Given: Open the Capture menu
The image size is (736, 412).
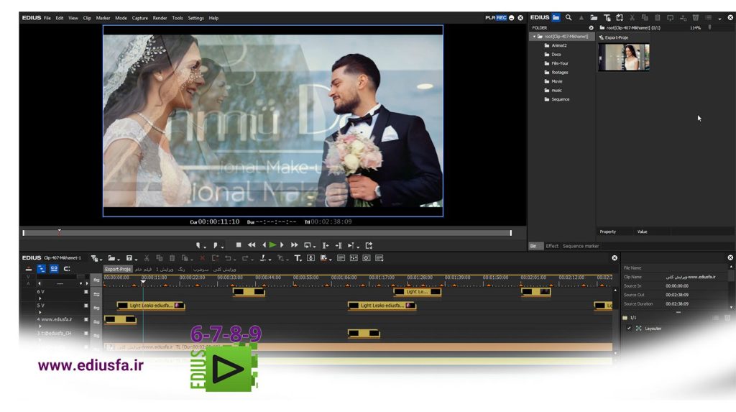Looking at the screenshot, I should [139, 18].
